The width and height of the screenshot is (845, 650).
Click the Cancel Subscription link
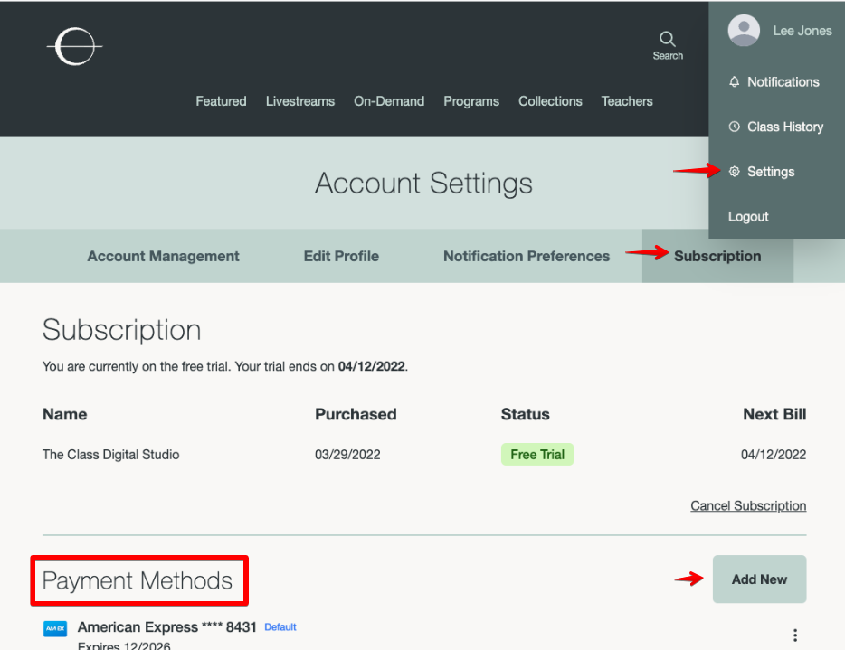(748, 506)
